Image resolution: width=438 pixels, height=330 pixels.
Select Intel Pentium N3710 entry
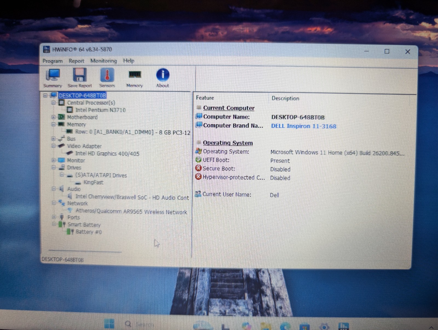pos(100,110)
